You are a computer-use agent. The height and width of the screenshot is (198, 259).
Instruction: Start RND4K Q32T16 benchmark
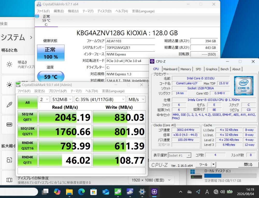[27, 145]
